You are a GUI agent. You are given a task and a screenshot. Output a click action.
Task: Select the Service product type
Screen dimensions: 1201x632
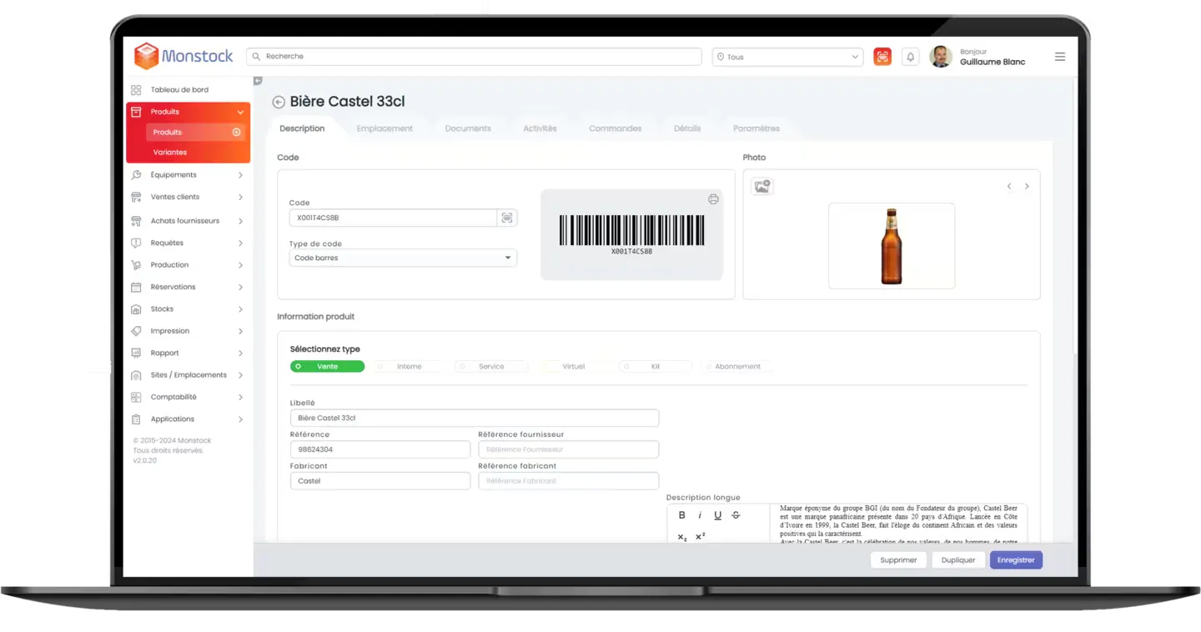(x=491, y=366)
